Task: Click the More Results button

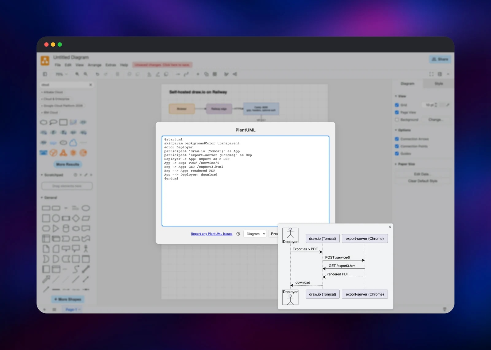Action: [68, 164]
